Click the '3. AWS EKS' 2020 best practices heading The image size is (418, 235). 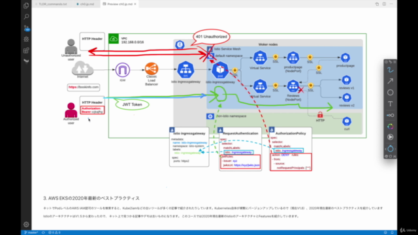click(91, 198)
